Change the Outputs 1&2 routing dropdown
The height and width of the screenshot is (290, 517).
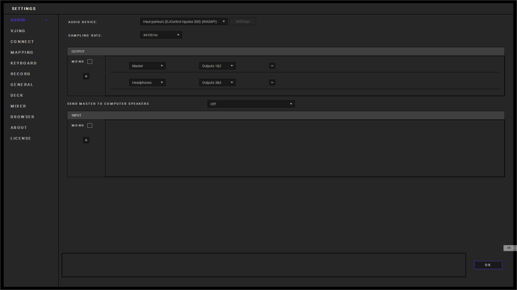(x=217, y=66)
